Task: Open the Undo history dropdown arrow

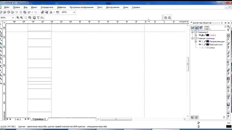Action: click(x=32, y=12)
